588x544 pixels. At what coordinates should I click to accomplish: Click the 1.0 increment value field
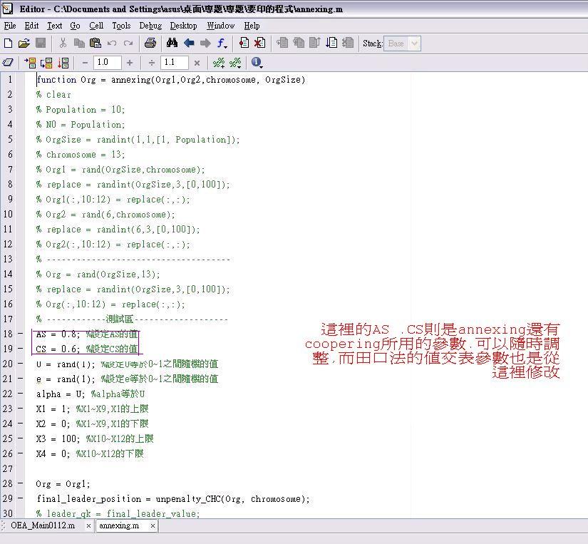point(107,63)
